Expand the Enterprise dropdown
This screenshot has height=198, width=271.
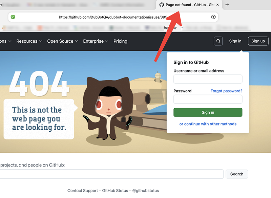(96, 41)
